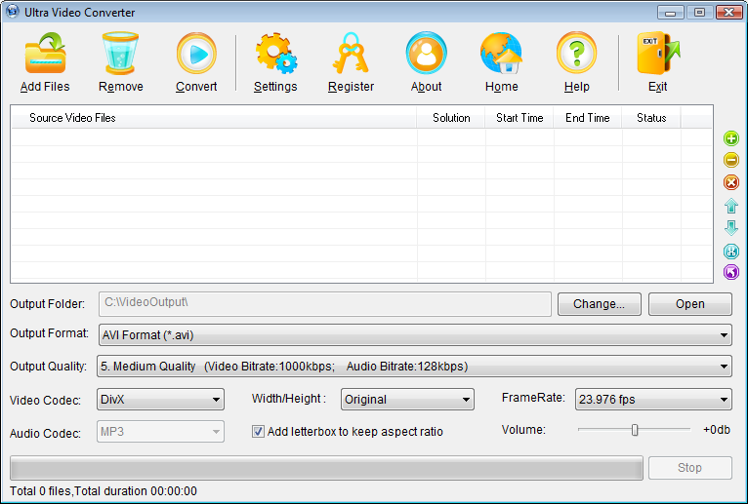Click the Output Folder path field
Screen dimensions: 748x504
tap(325, 304)
